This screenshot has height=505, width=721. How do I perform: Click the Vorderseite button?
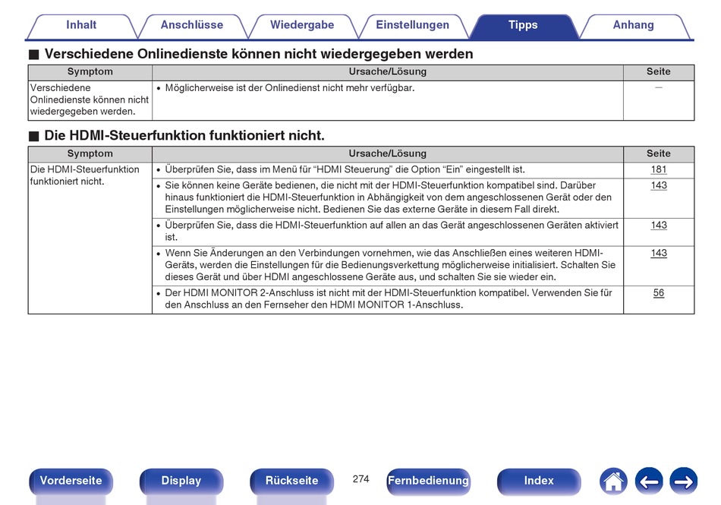click(71, 481)
